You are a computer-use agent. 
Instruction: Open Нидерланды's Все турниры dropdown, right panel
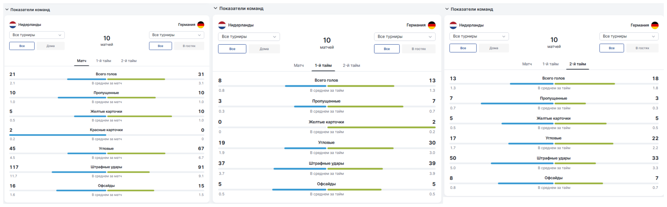[x=479, y=36]
